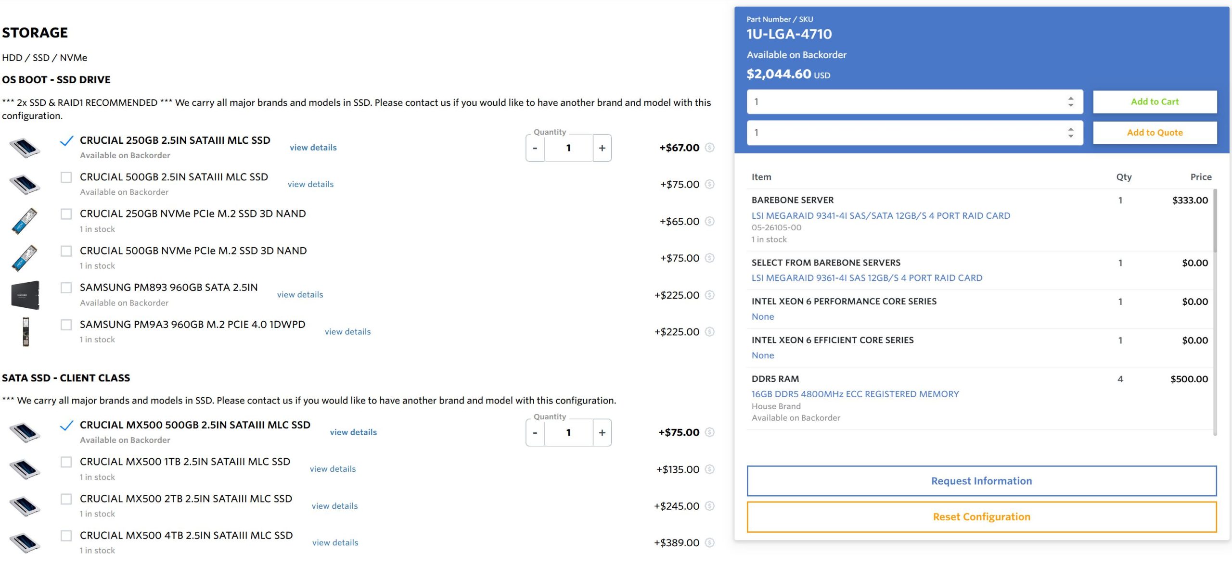Click the Samsung PM9A3 M.2 stick image
This screenshot has height=578, width=1232.
click(x=26, y=332)
